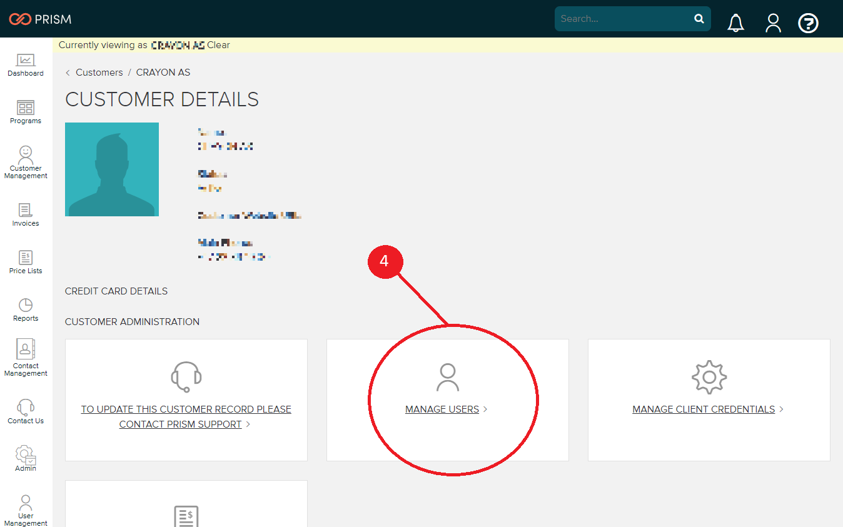This screenshot has width=843, height=527.
Task: Go back to Customers breadcrumb
Action: [99, 73]
